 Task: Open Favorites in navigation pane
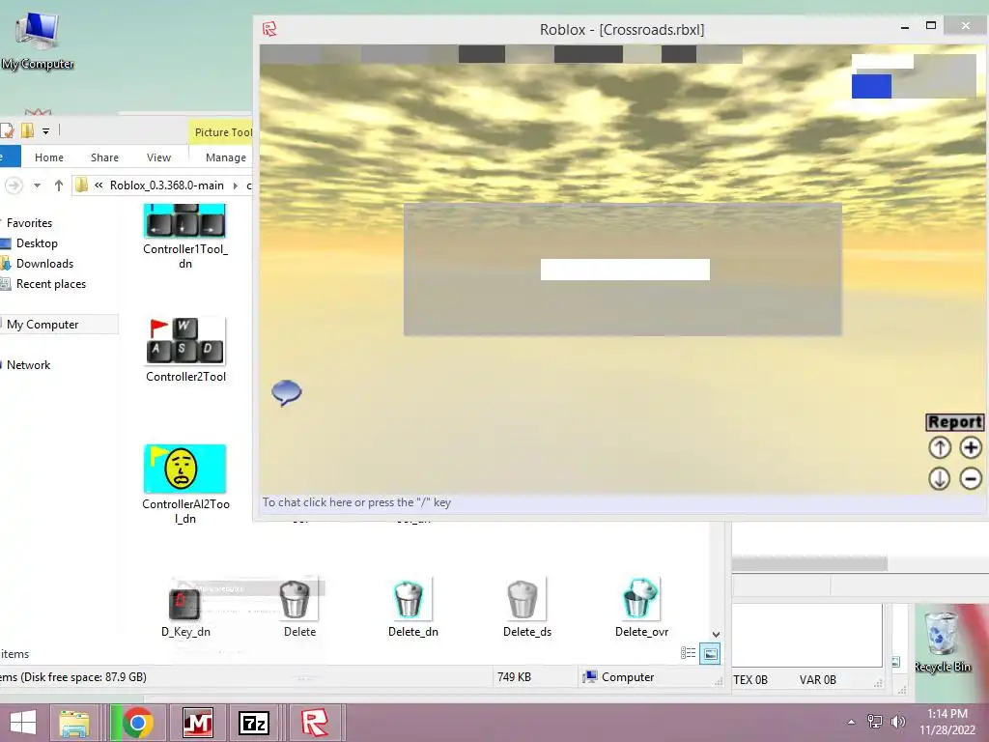click(x=29, y=223)
